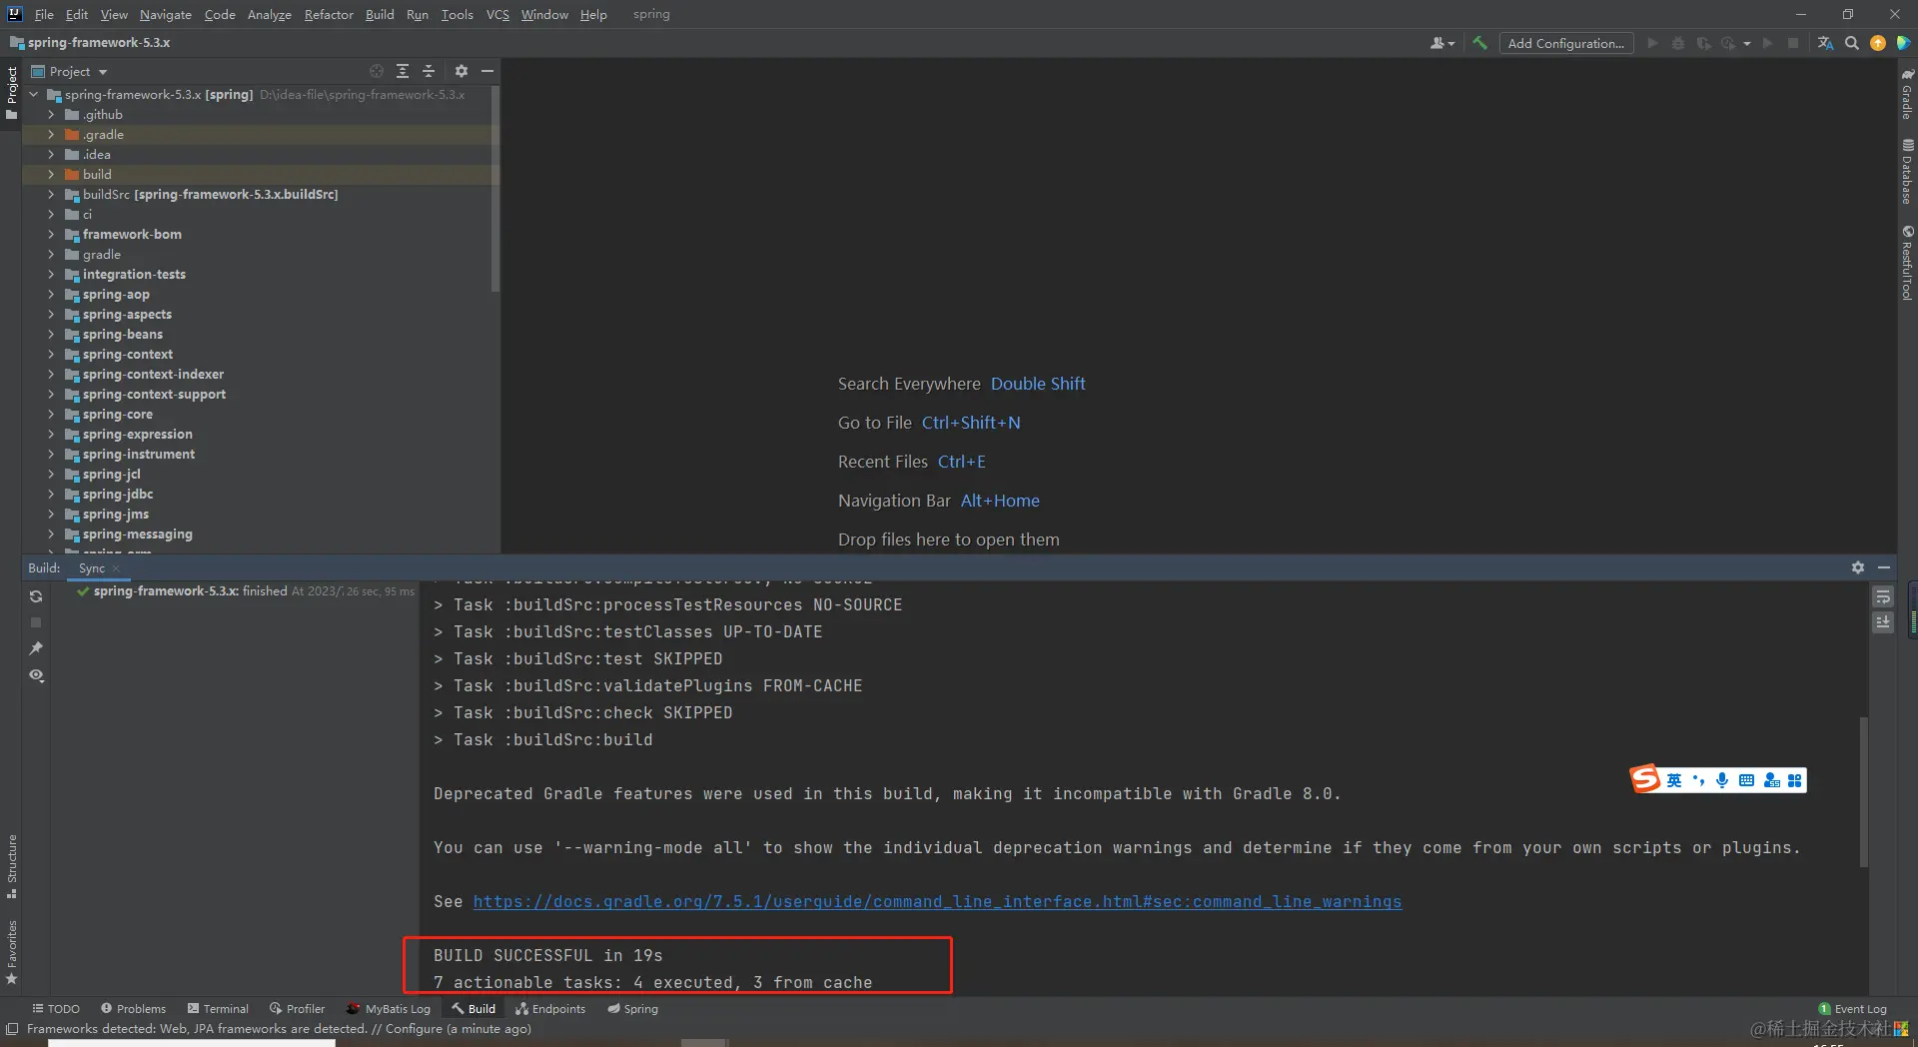Click Sogou soft keyboard icon
This screenshot has height=1047, width=1918.
(x=1746, y=780)
